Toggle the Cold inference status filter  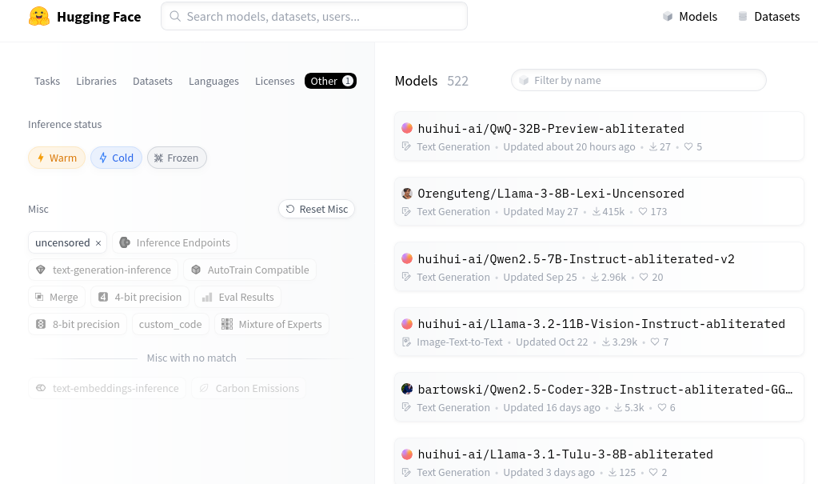coord(116,158)
